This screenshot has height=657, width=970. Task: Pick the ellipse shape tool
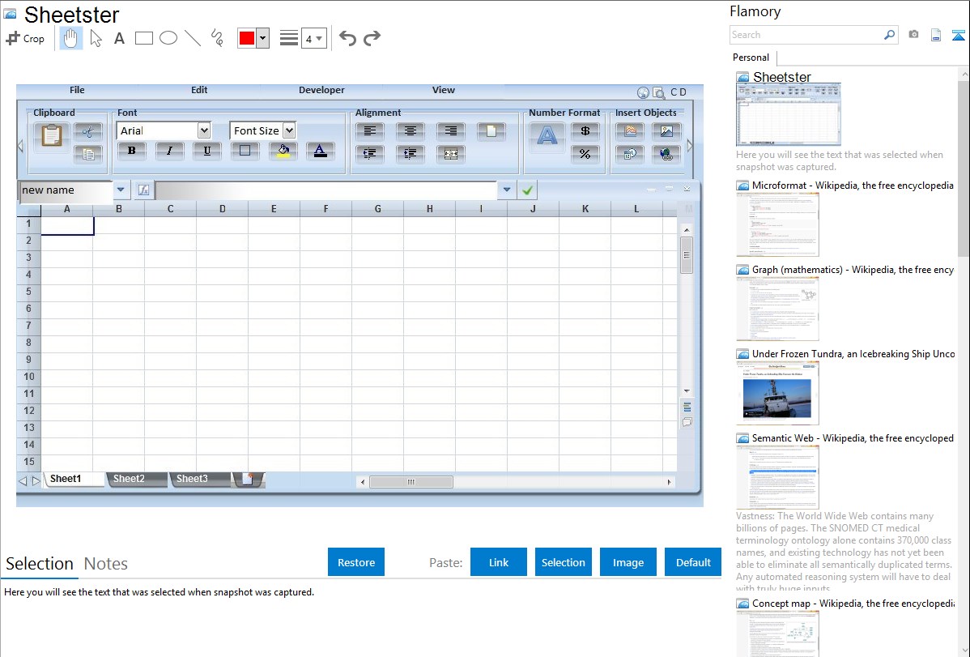pyautogui.click(x=168, y=38)
